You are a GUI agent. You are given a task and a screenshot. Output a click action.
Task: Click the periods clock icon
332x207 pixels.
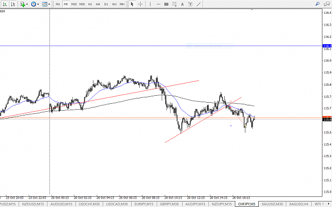click(33, 4)
